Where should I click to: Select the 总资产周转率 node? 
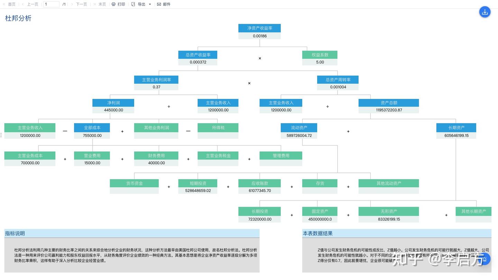338,80
